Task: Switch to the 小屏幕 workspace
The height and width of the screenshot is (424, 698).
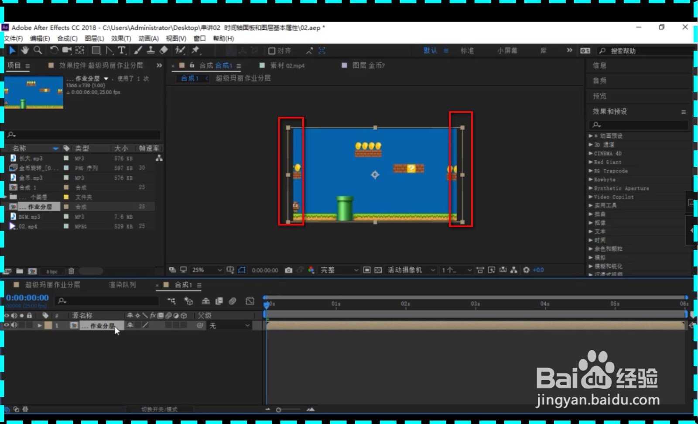Action: coord(507,51)
